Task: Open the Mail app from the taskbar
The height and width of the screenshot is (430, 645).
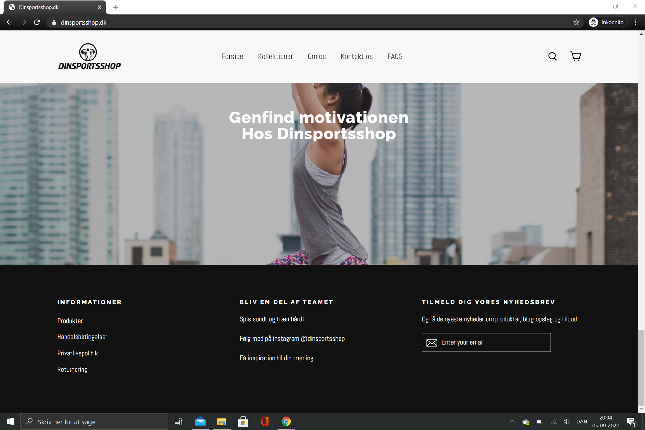Action: coord(200,421)
